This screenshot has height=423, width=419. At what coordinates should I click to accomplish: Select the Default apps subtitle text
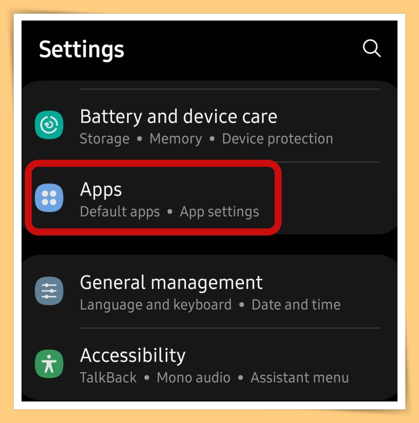click(120, 212)
